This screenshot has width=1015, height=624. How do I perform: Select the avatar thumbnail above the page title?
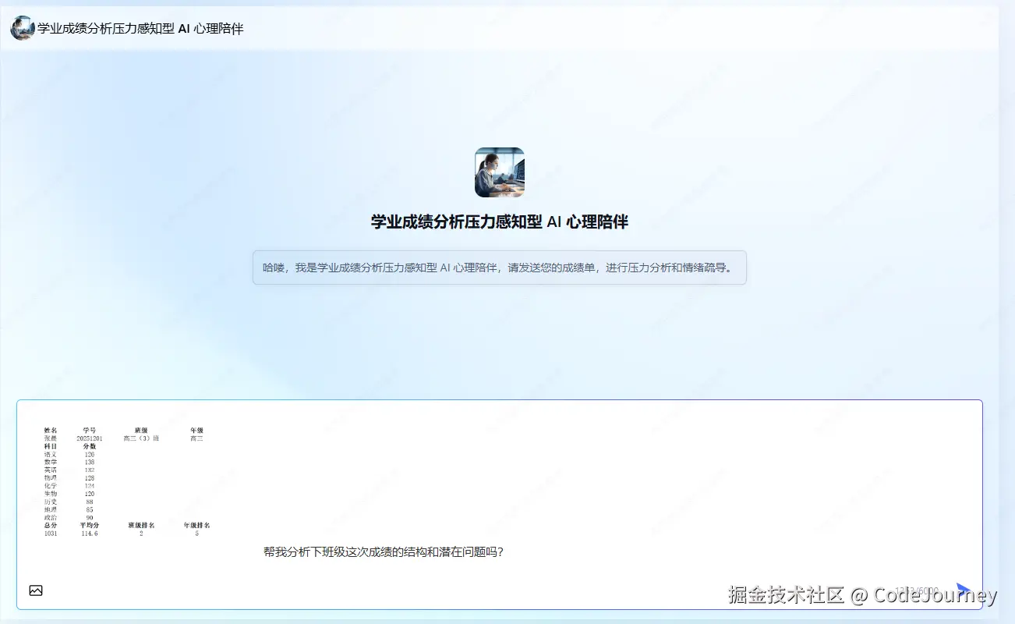point(499,172)
